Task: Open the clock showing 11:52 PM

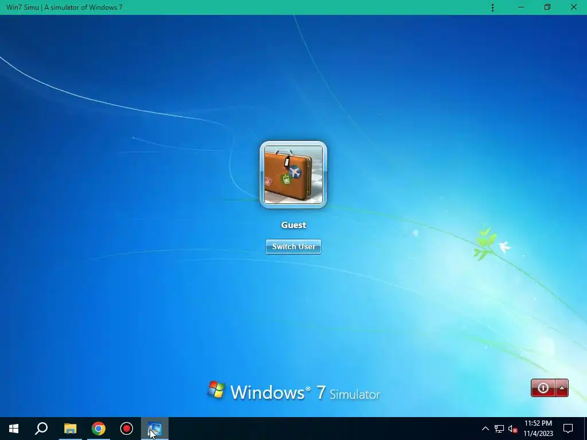Action: tap(538, 429)
